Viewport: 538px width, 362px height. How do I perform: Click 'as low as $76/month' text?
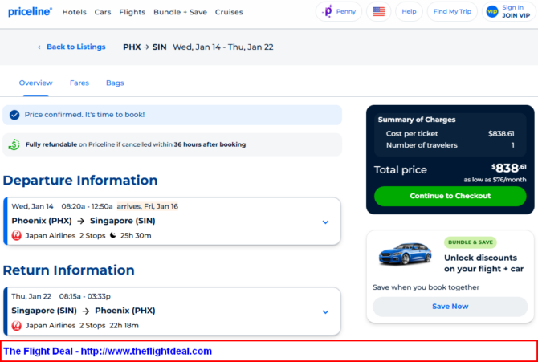tap(495, 180)
